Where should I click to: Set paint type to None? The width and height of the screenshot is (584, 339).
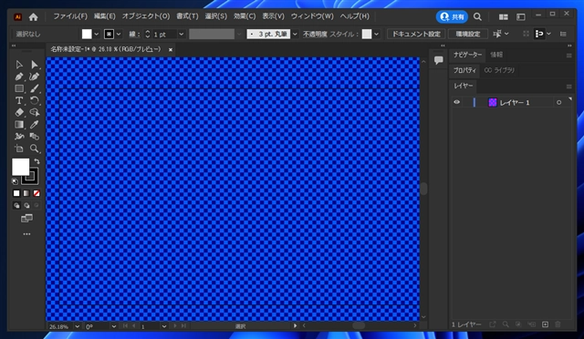coord(36,193)
